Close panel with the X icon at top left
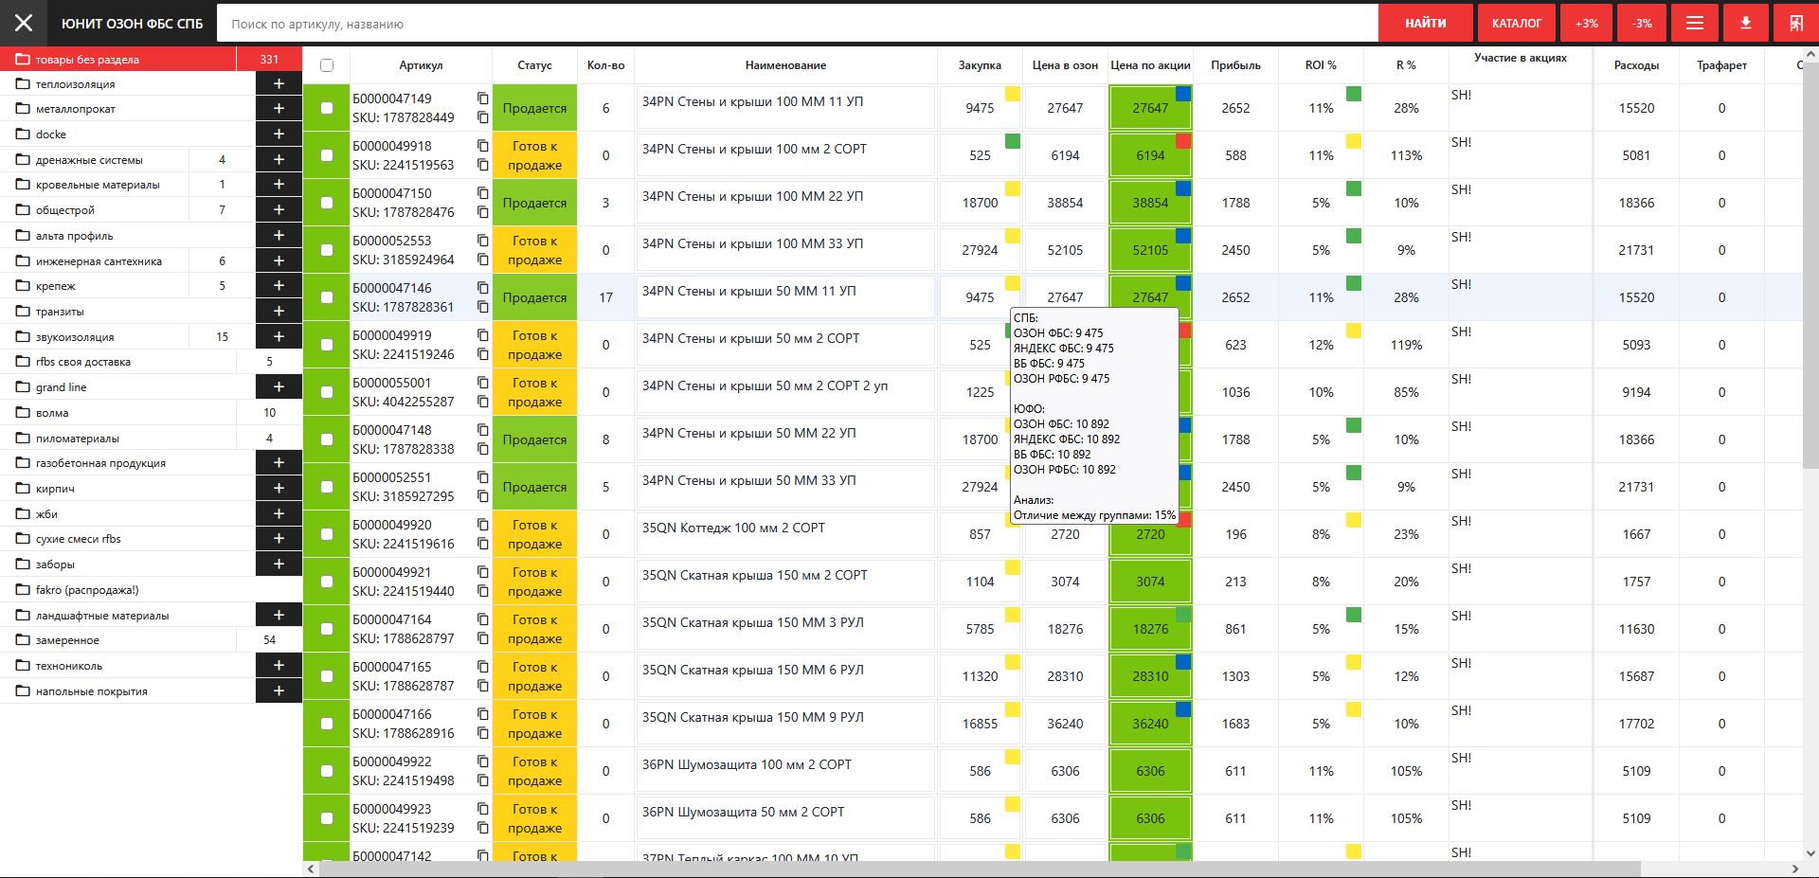Viewport: 1819px width, 878px height. [24, 23]
